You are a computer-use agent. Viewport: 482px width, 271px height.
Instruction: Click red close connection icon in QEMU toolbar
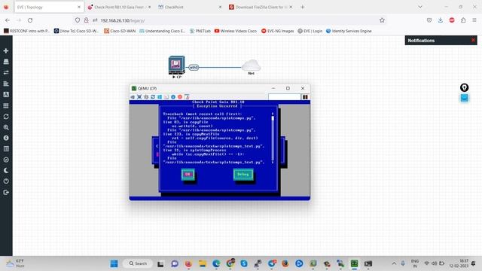click(180, 97)
